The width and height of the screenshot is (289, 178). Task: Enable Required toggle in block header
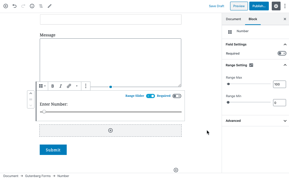click(177, 96)
